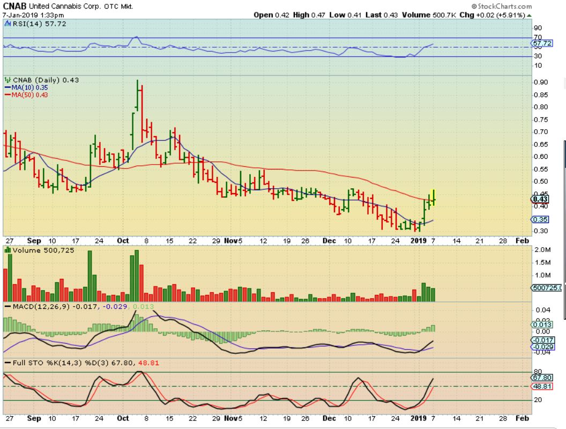
Task: Click the blue -0.029 MACD signal value
Action: pyautogui.click(x=115, y=307)
